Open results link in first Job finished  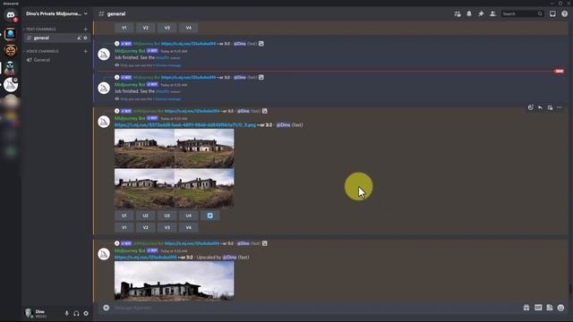pos(162,57)
